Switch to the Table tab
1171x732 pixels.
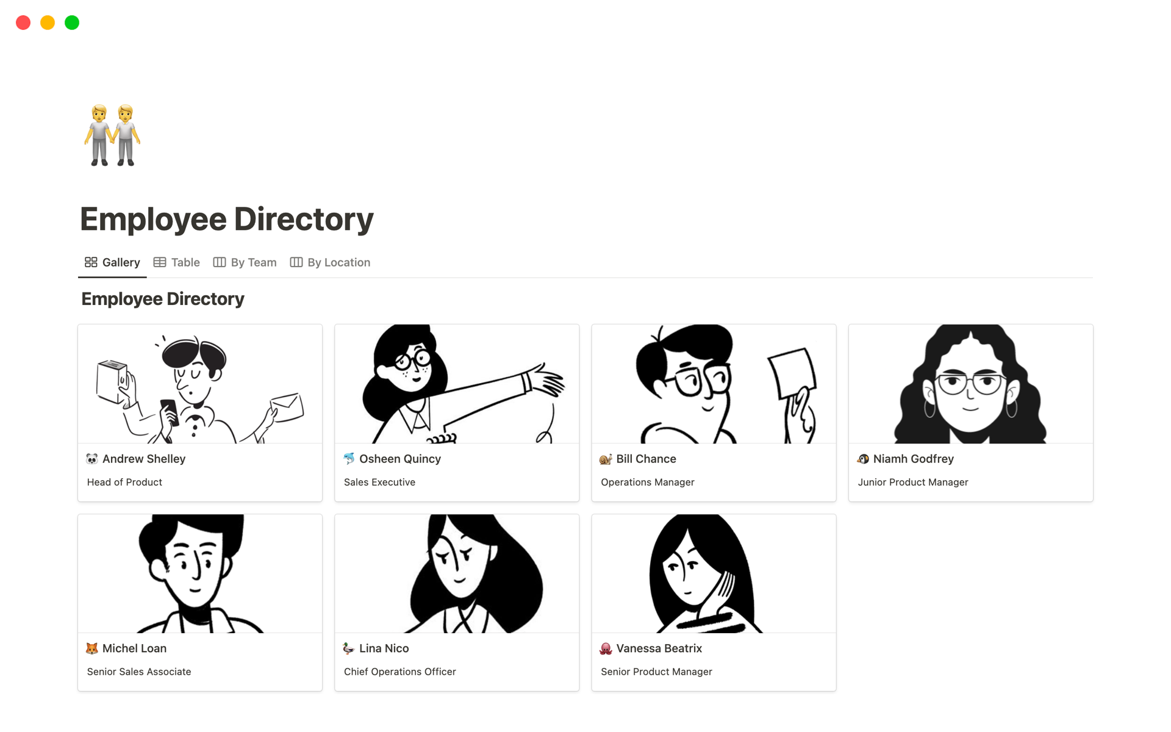tap(177, 262)
